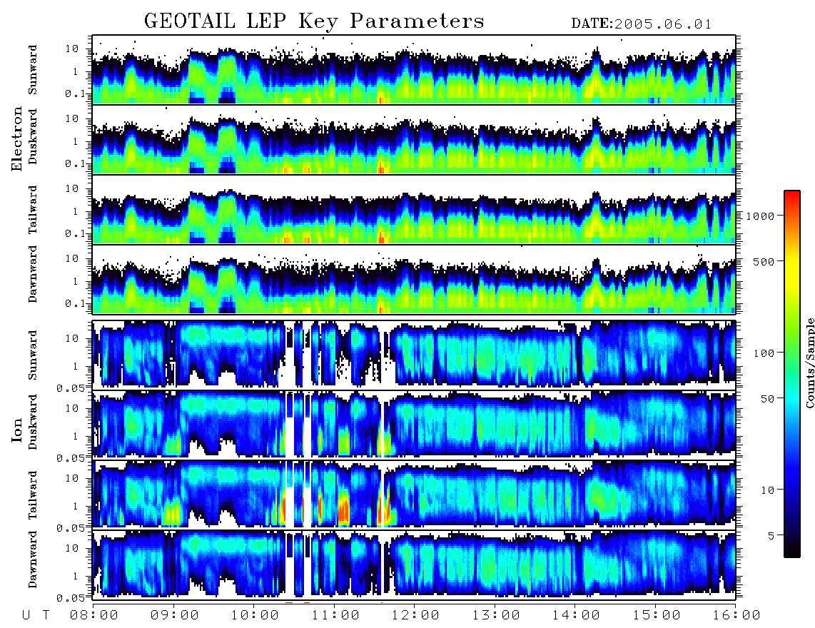This screenshot has height=628, width=815.
Task: Click the Ion Tailward panel label
Action: [x=33, y=495]
